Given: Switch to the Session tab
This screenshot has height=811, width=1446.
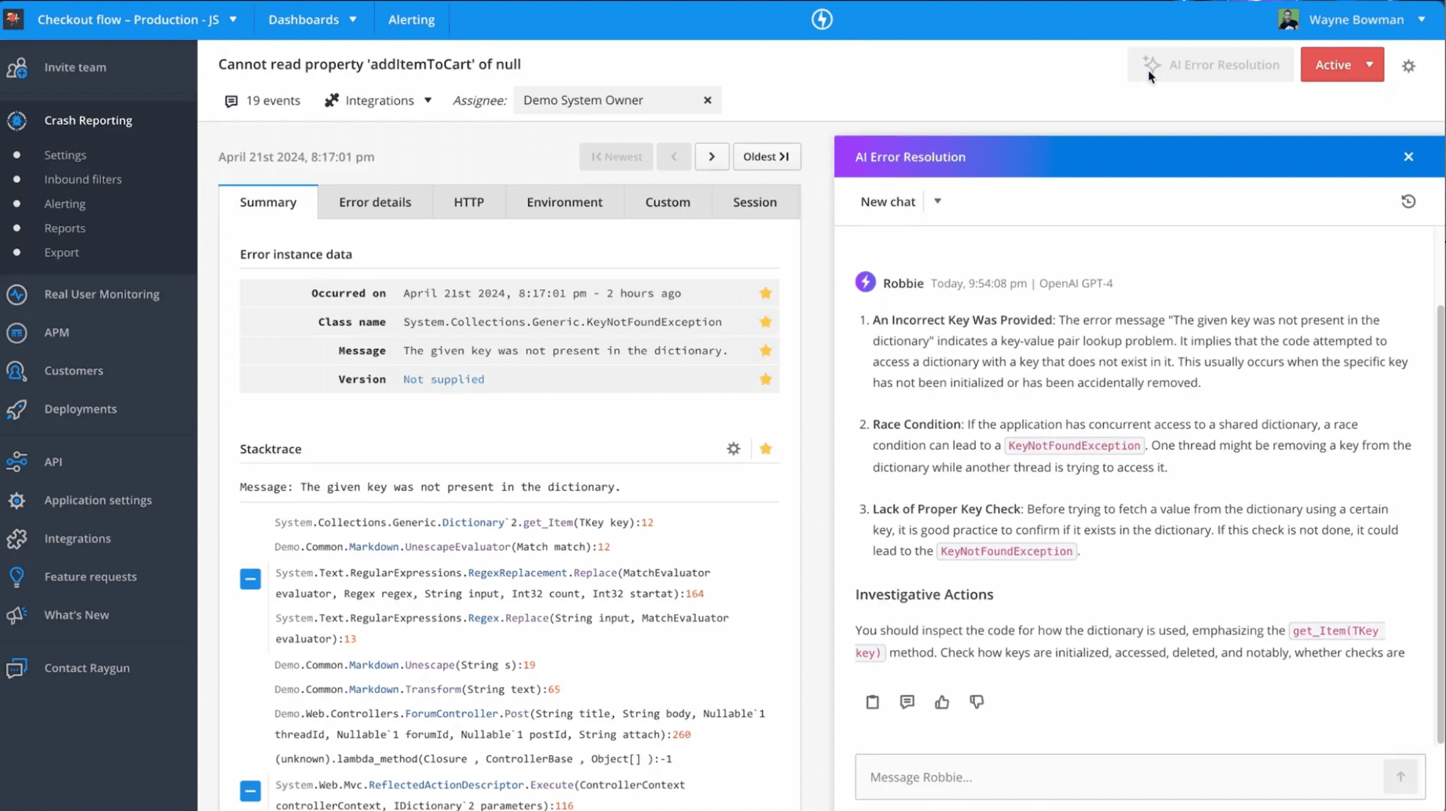Looking at the screenshot, I should pos(755,202).
